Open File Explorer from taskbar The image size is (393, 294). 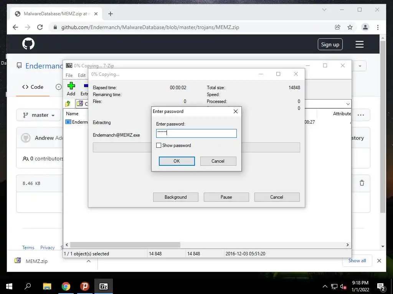click(x=47, y=286)
